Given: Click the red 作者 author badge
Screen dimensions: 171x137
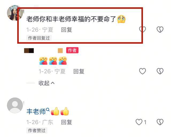Looking at the screenshot, I should coord(72,50).
